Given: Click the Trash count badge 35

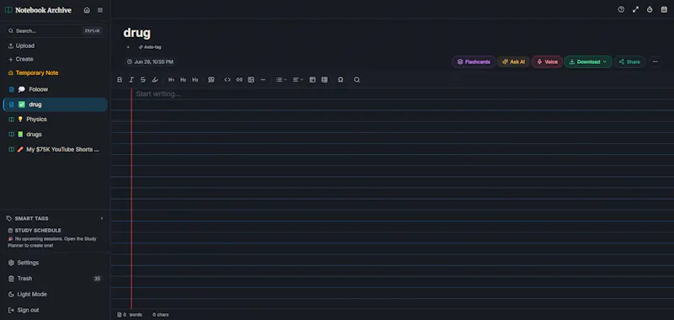Looking at the screenshot, I should coord(97,279).
